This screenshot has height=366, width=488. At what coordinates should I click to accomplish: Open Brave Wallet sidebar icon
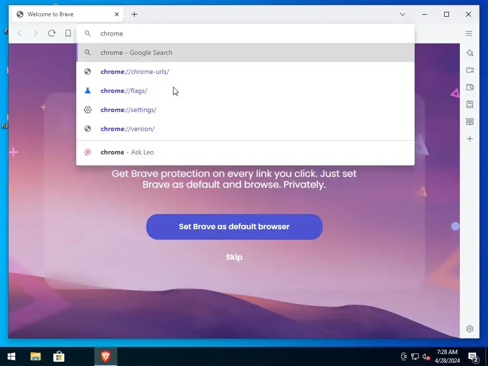pos(469,87)
